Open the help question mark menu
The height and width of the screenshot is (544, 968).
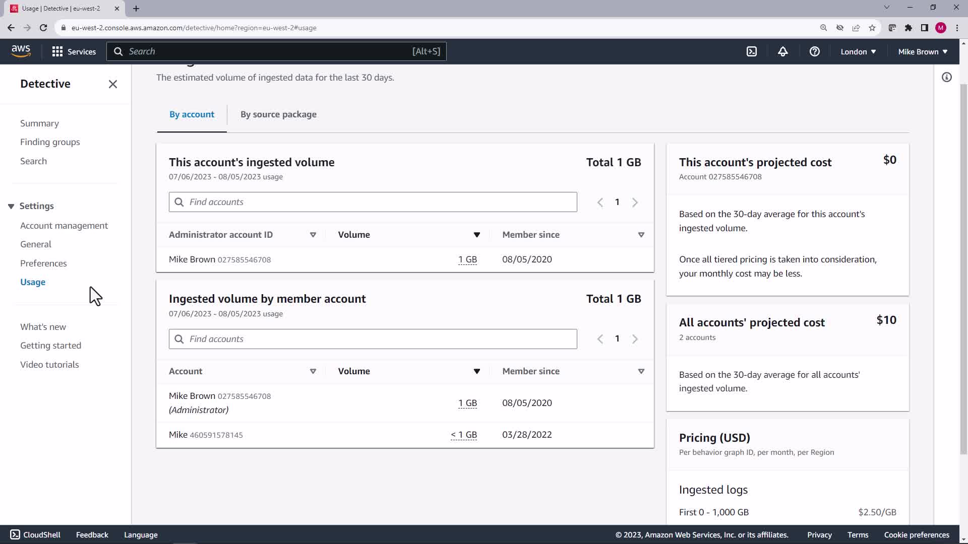(814, 51)
